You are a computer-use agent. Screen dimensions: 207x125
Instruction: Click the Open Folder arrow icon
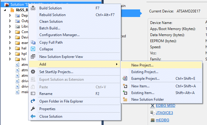pos(33,101)
